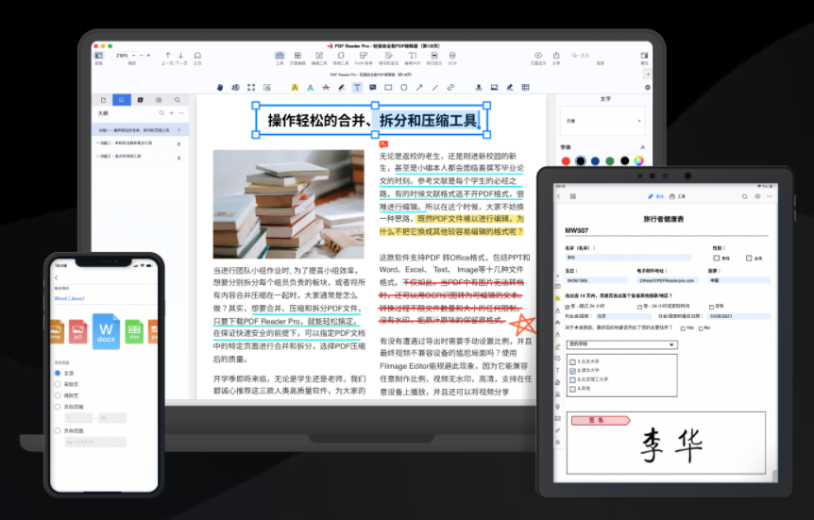Screen dimensions: 814x520
Task: Select the table tool in annotation bar
Action: (x=525, y=87)
